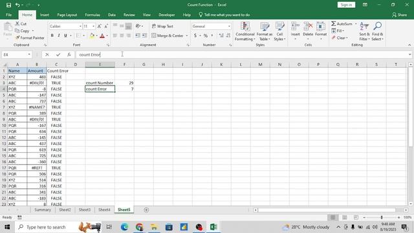Click the Delete cells icon
414x233 pixels.
click(308, 27)
